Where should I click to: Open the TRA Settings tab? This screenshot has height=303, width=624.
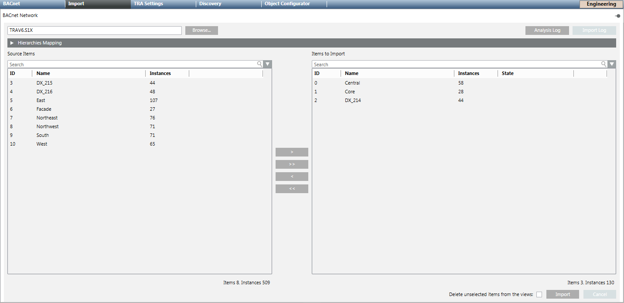coord(148,3)
